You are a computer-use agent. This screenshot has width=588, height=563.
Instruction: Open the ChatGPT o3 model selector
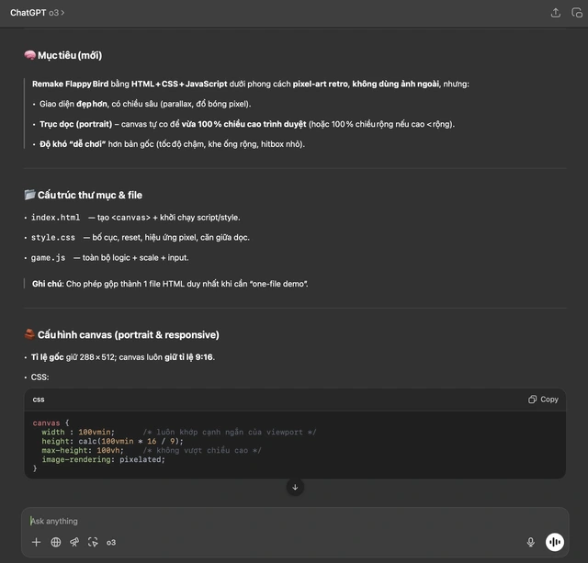pyautogui.click(x=37, y=13)
